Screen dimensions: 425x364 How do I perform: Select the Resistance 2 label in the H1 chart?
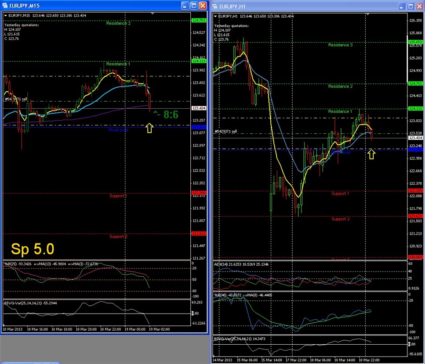pyautogui.click(x=340, y=86)
